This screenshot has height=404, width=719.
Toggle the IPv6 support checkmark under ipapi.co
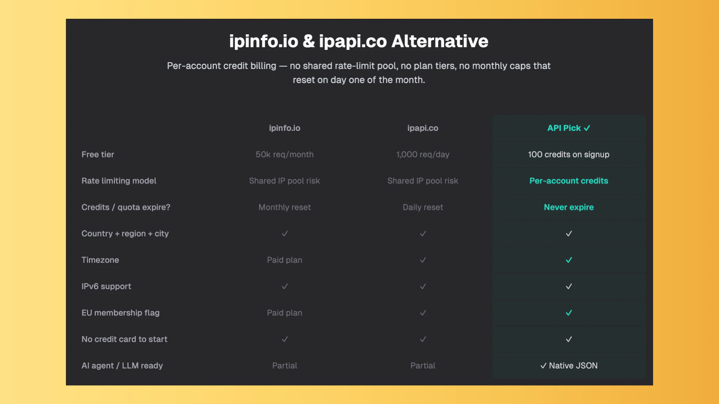click(x=422, y=286)
